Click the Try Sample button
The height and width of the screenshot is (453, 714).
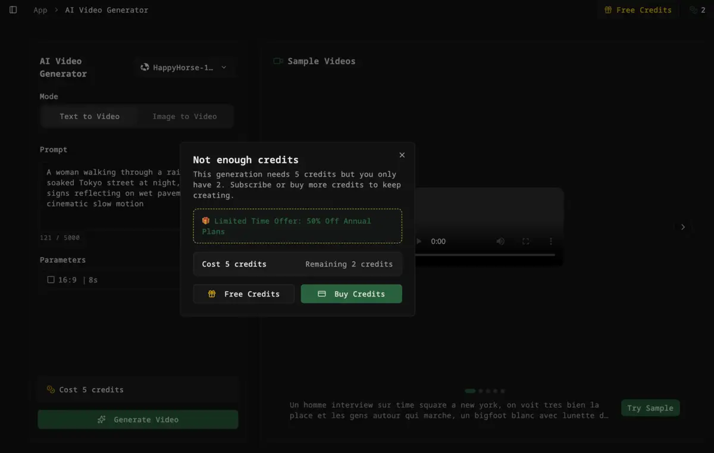(650, 408)
